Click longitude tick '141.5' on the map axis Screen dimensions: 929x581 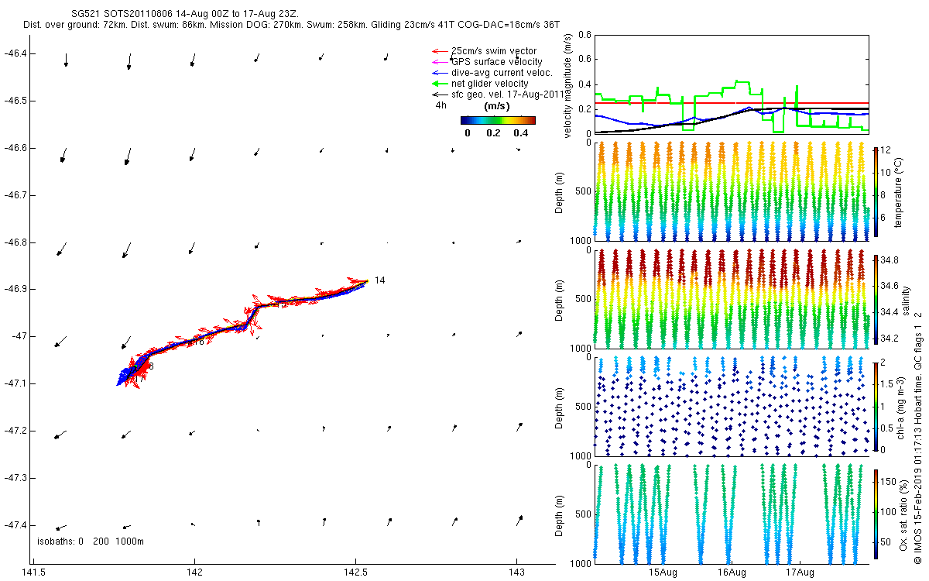coord(33,572)
